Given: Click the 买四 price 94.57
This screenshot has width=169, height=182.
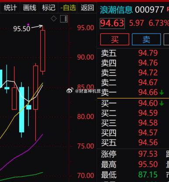Looking at the screenshot, I should 148,133.
